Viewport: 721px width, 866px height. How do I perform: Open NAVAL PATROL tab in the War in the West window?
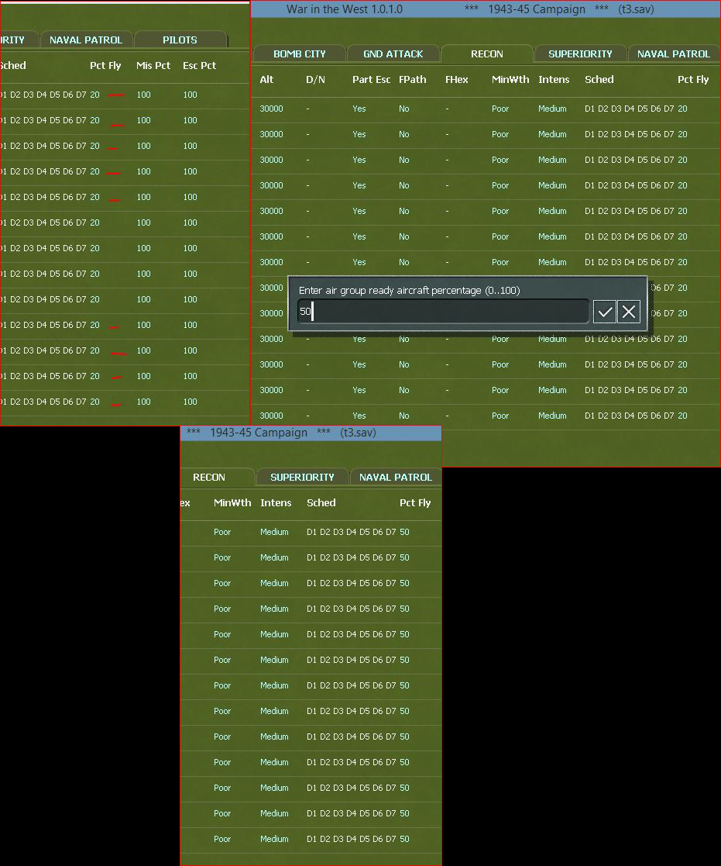[674, 53]
